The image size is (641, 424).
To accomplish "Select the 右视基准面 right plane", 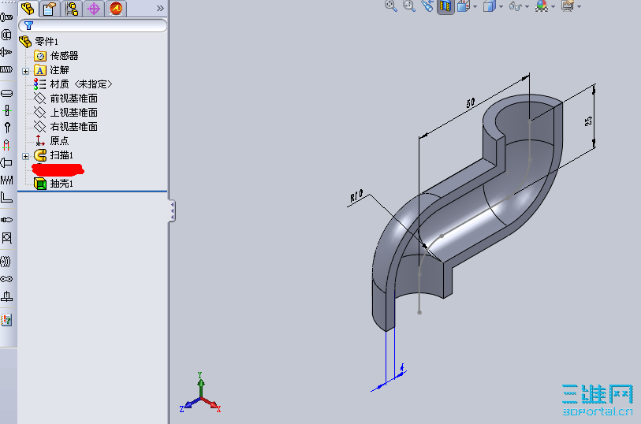I will [x=65, y=127].
